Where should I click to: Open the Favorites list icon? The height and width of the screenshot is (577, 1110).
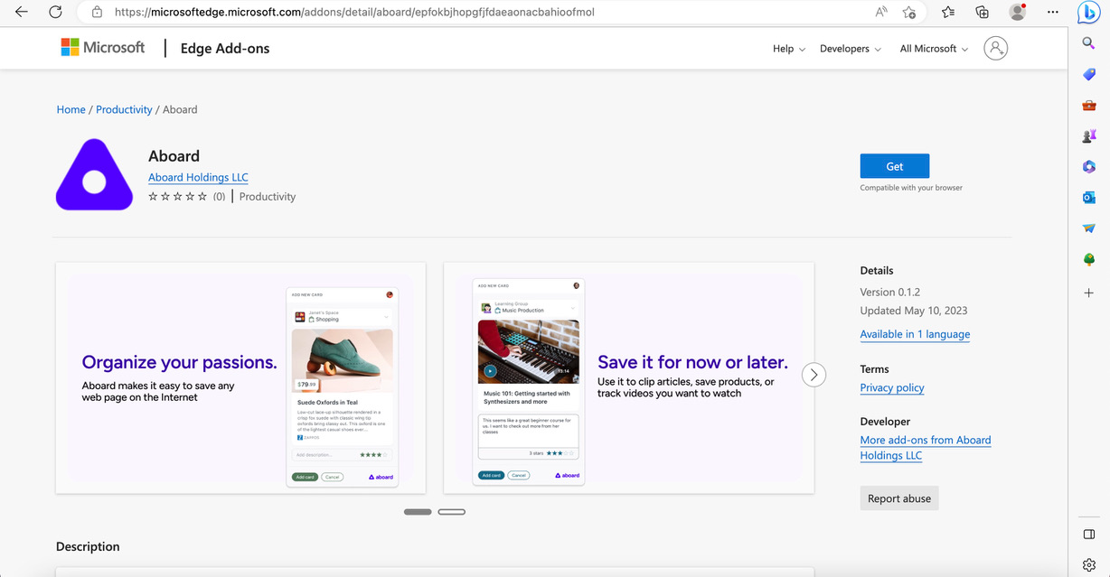pos(948,13)
